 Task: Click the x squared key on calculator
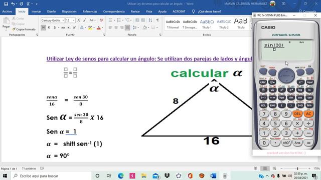tap(282, 90)
